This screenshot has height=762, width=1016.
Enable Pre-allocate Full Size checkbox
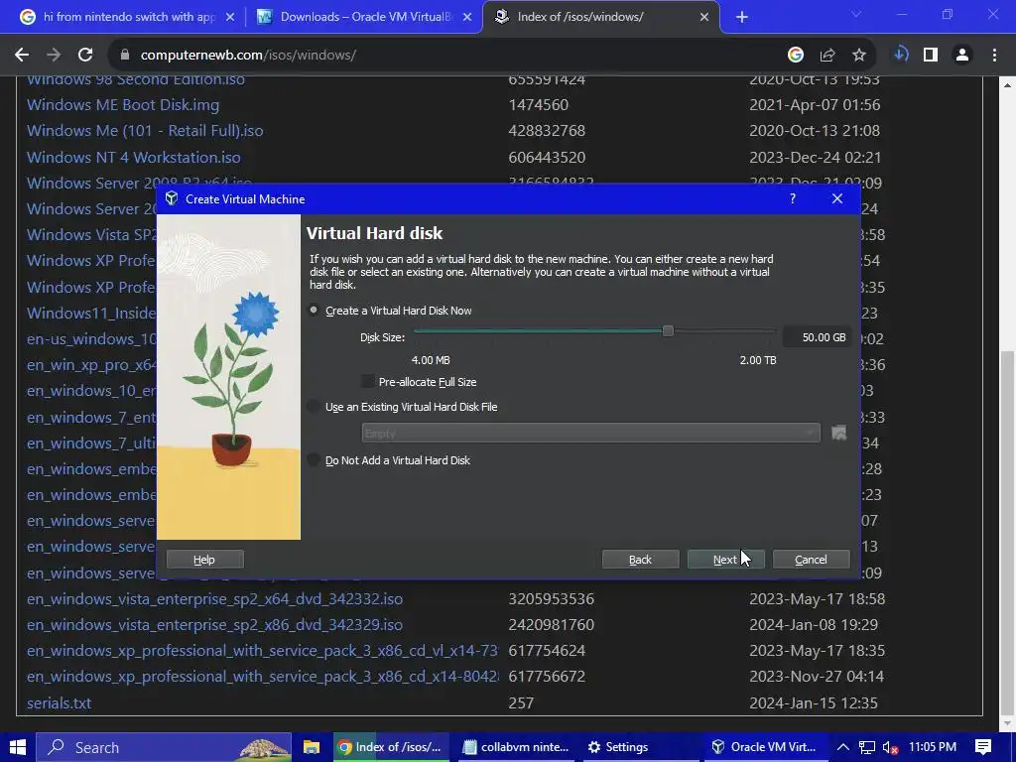click(x=367, y=382)
